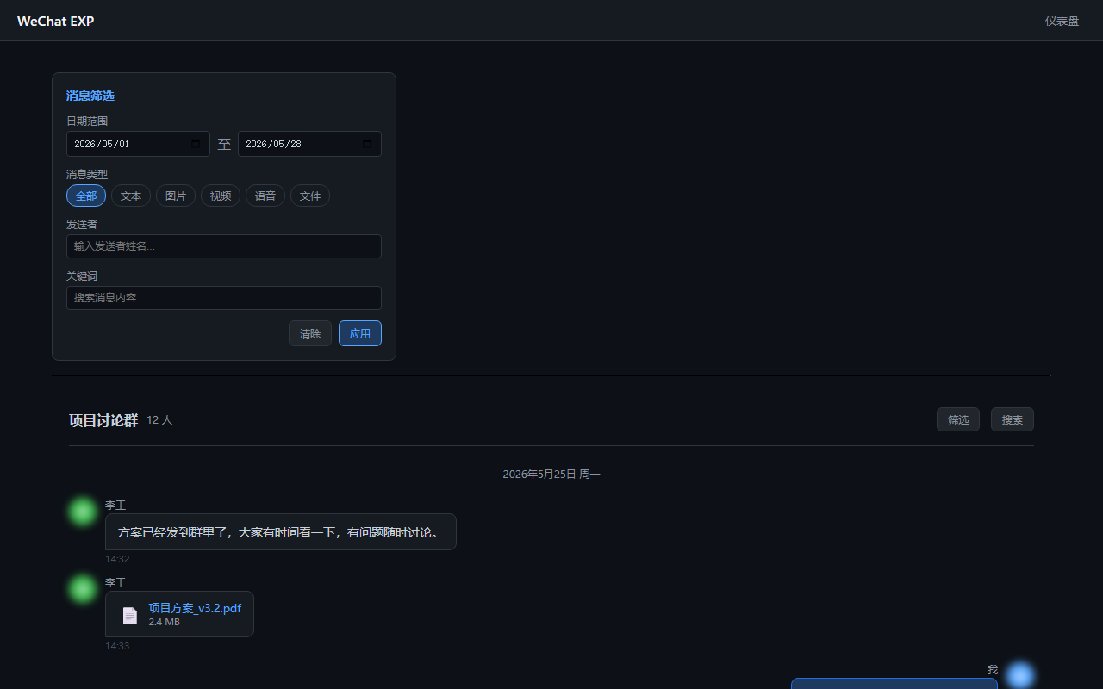Open the 仪表盘 navigation link

[1062, 21]
